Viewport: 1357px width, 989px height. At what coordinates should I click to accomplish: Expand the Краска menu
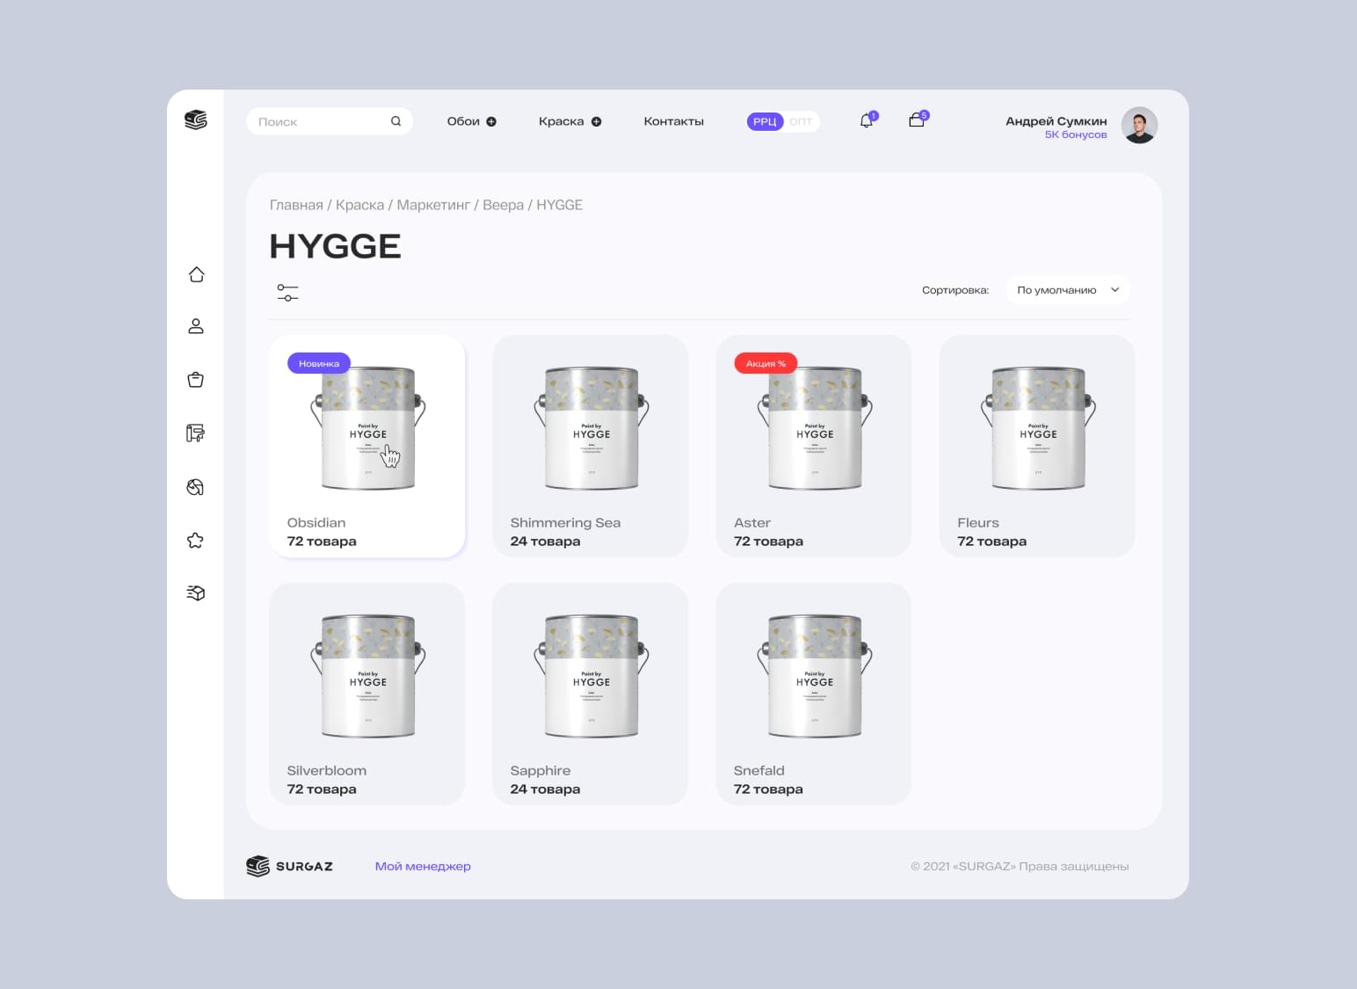pos(570,121)
